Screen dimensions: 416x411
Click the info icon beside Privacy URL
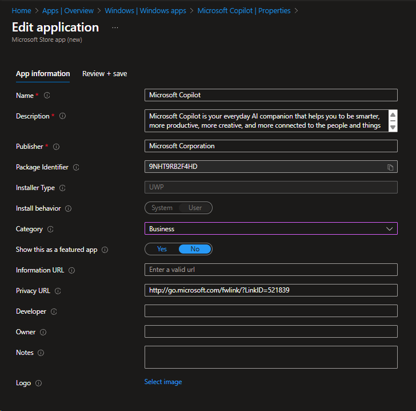tap(58, 291)
